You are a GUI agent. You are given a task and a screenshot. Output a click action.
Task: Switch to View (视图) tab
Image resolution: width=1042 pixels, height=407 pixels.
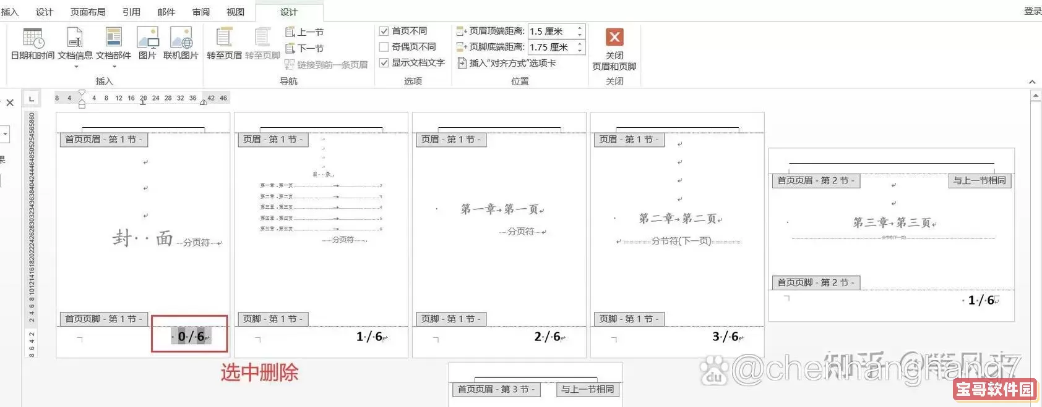pyautogui.click(x=235, y=12)
